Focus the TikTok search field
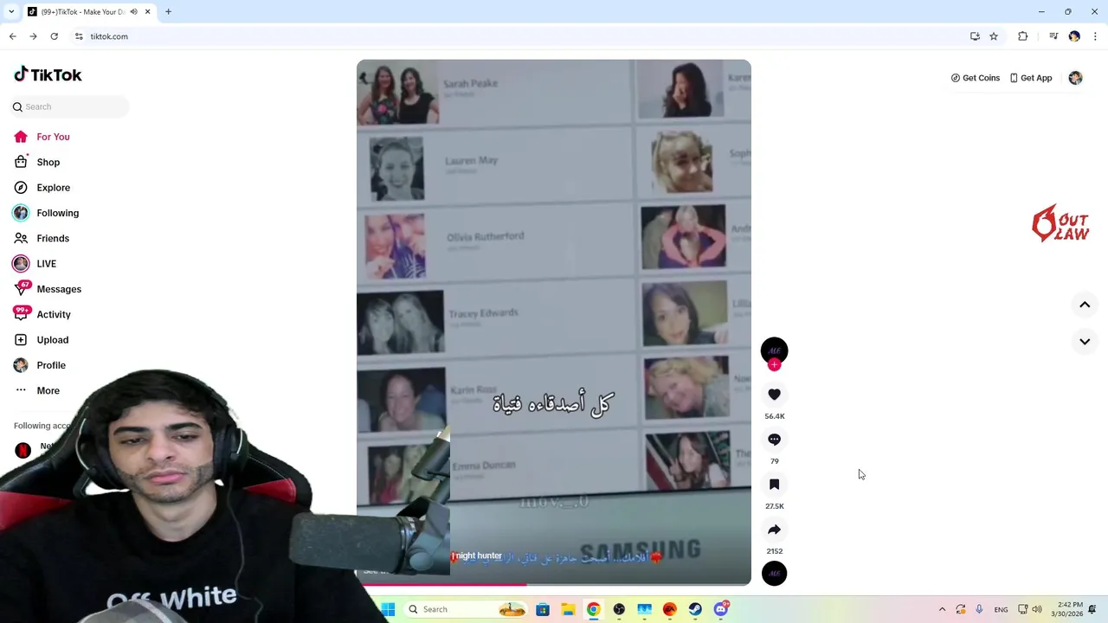The height and width of the screenshot is (623, 1108). pyautogui.click(x=69, y=106)
